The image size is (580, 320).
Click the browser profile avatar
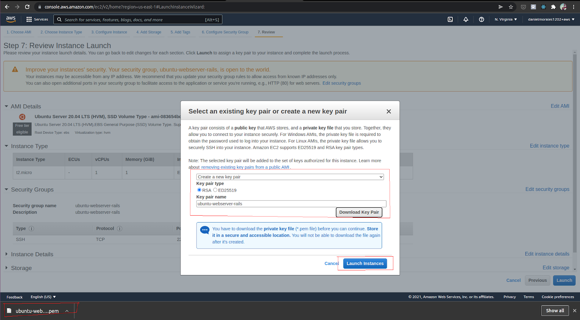click(563, 7)
